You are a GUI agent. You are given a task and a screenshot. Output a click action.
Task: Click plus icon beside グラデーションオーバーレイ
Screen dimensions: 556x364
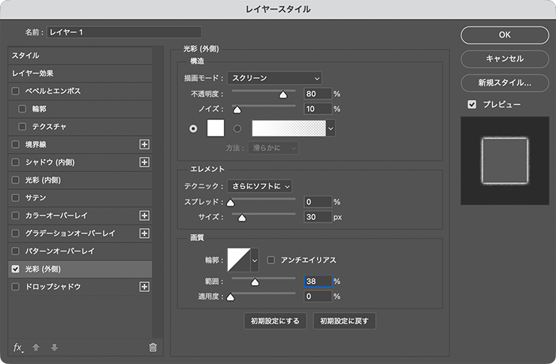(145, 233)
